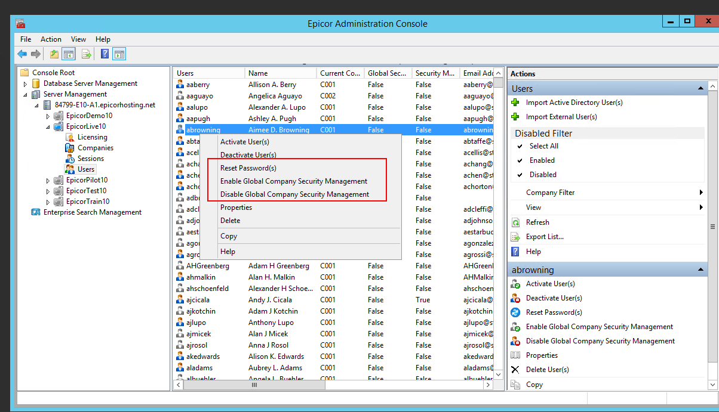Open the View menu in the menu bar

pyautogui.click(x=79, y=39)
